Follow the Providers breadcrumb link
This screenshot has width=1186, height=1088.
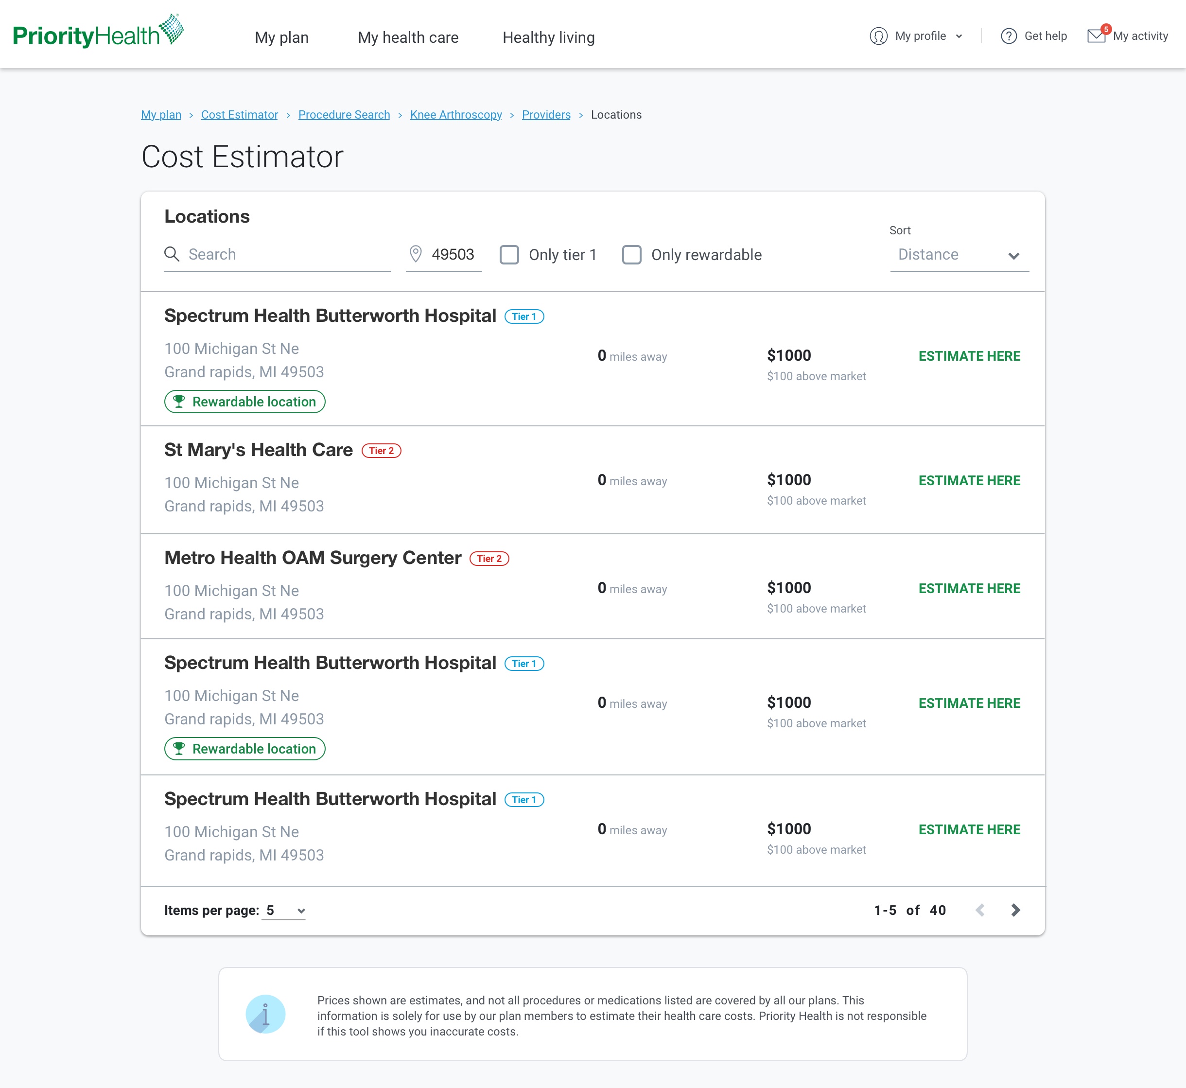pos(546,115)
